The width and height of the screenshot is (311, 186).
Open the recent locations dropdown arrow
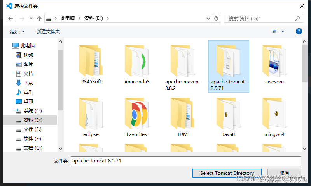[x=31, y=19]
